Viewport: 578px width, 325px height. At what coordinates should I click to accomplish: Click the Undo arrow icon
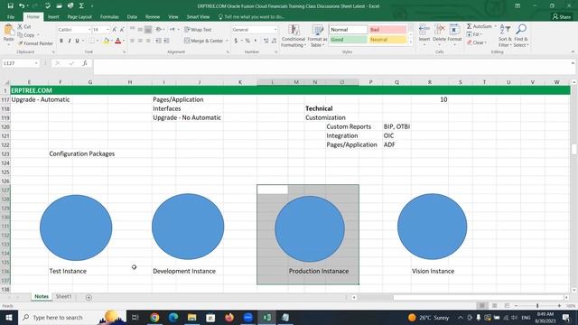[x=22, y=6]
